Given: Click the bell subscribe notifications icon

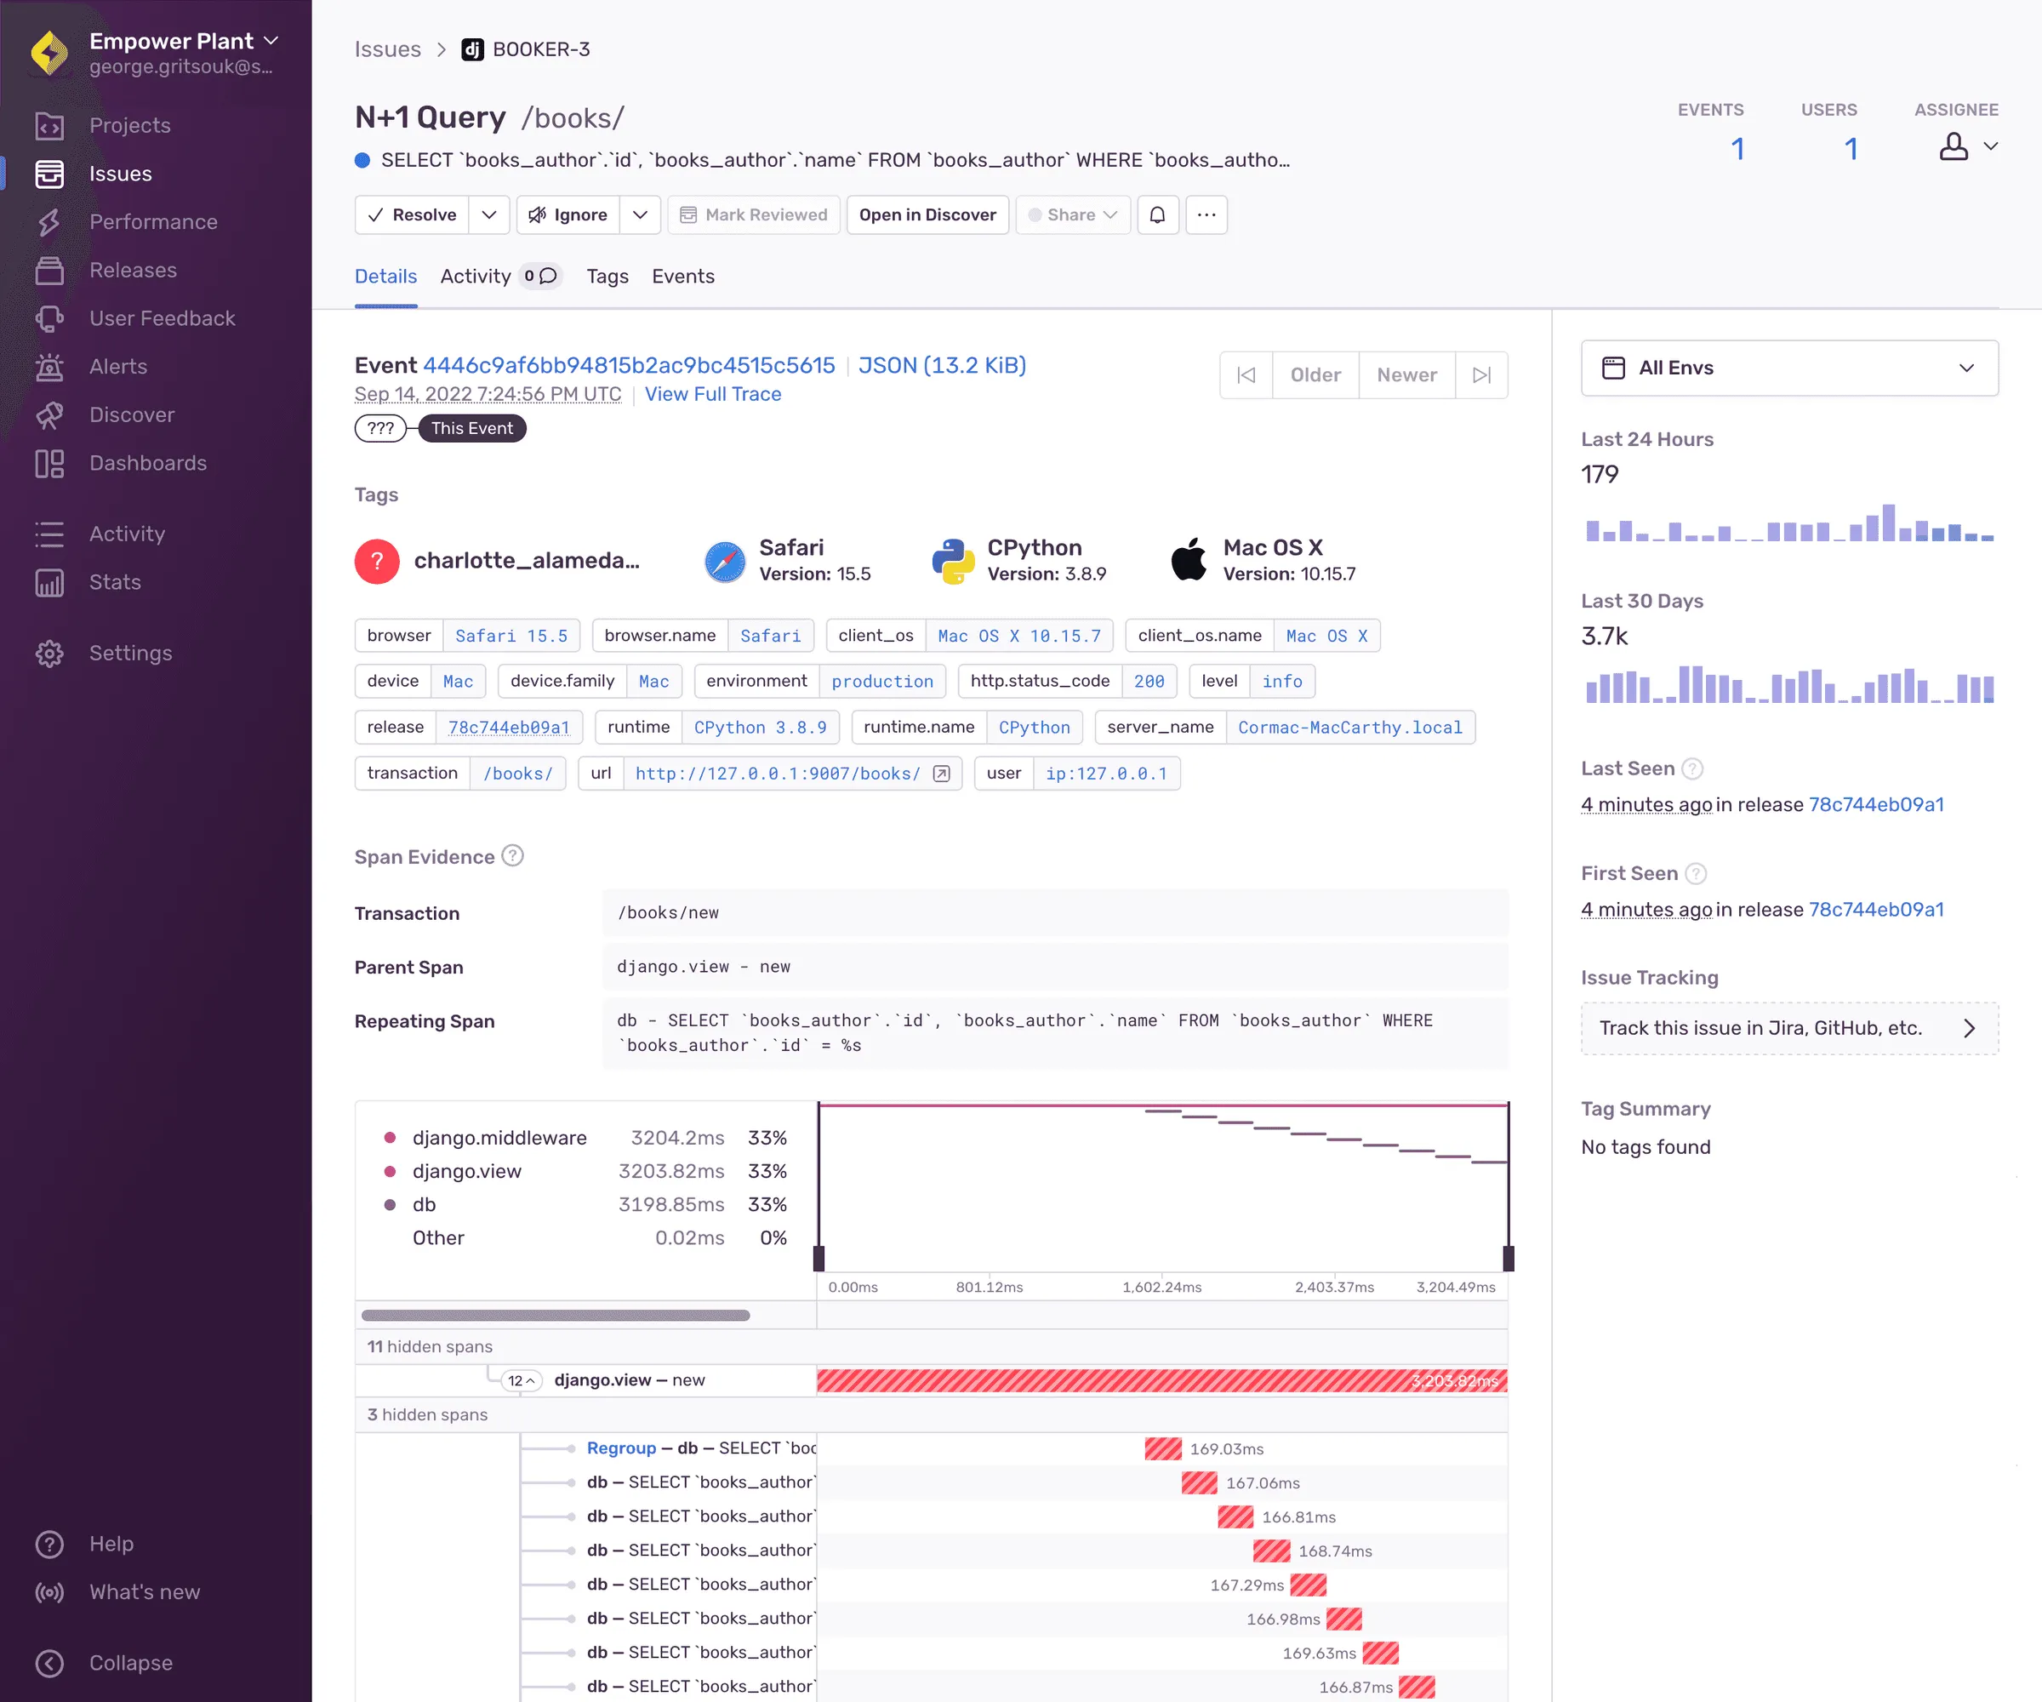Looking at the screenshot, I should point(1157,215).
